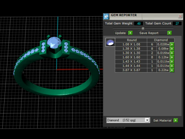Click the 0.22tw weight cell
This screenshot has width=185, height=139.
[163, 70]
